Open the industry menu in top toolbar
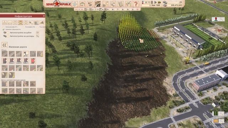This screenshot has width=228, height=128. (x=90, y=4)
